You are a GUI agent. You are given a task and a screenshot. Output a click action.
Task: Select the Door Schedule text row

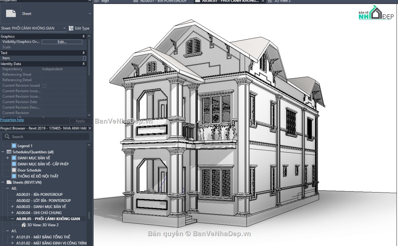click(30, 170)
